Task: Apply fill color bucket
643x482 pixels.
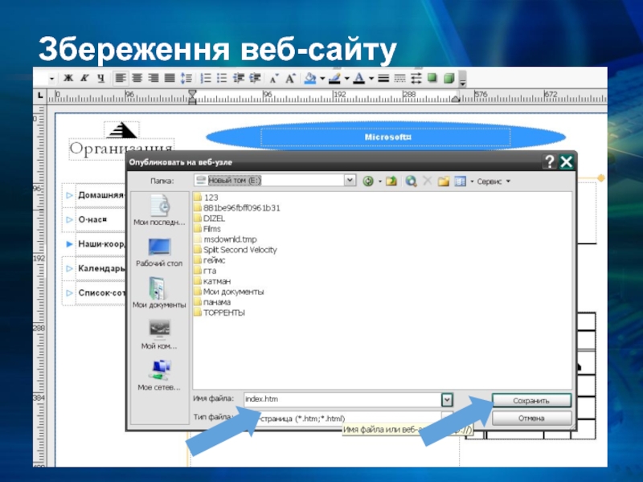Action: (x=310, y=78)
